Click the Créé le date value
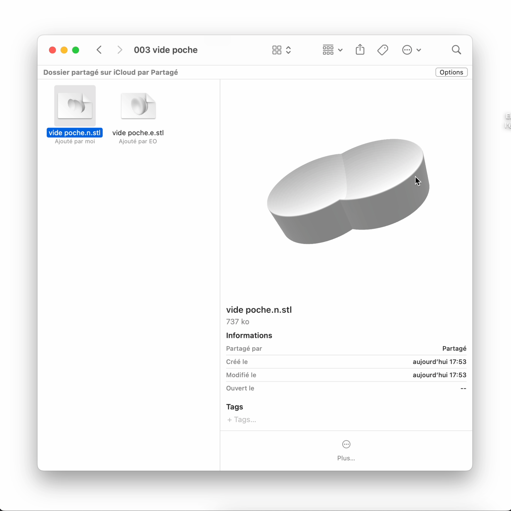The image size is (511, 511). 439,362
